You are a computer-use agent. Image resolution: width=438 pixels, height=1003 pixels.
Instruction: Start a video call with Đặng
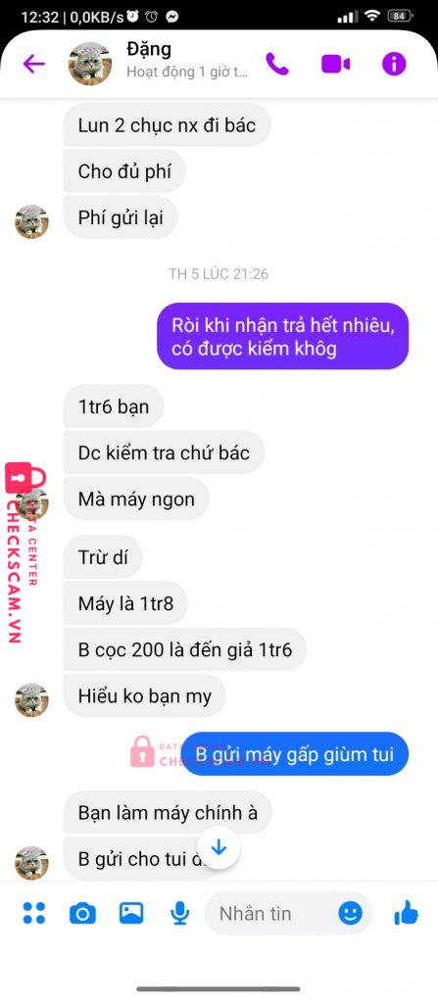pos(335,64)
